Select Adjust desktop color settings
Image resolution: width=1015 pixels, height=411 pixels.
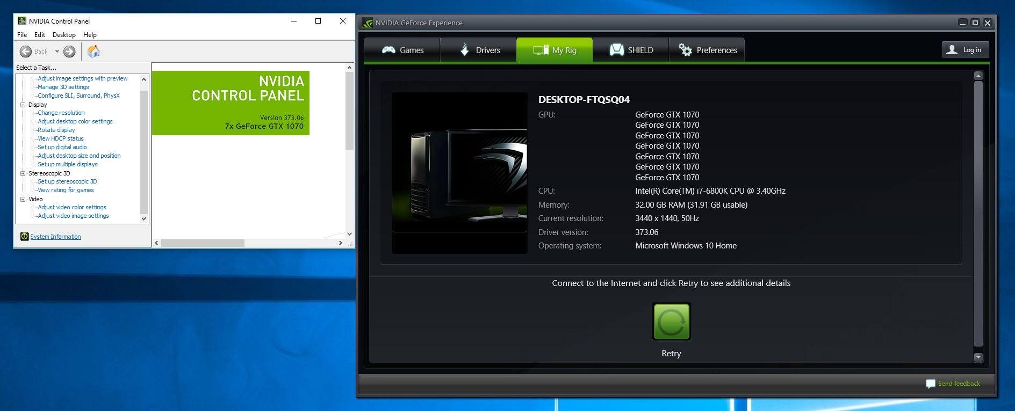[75, 121]
